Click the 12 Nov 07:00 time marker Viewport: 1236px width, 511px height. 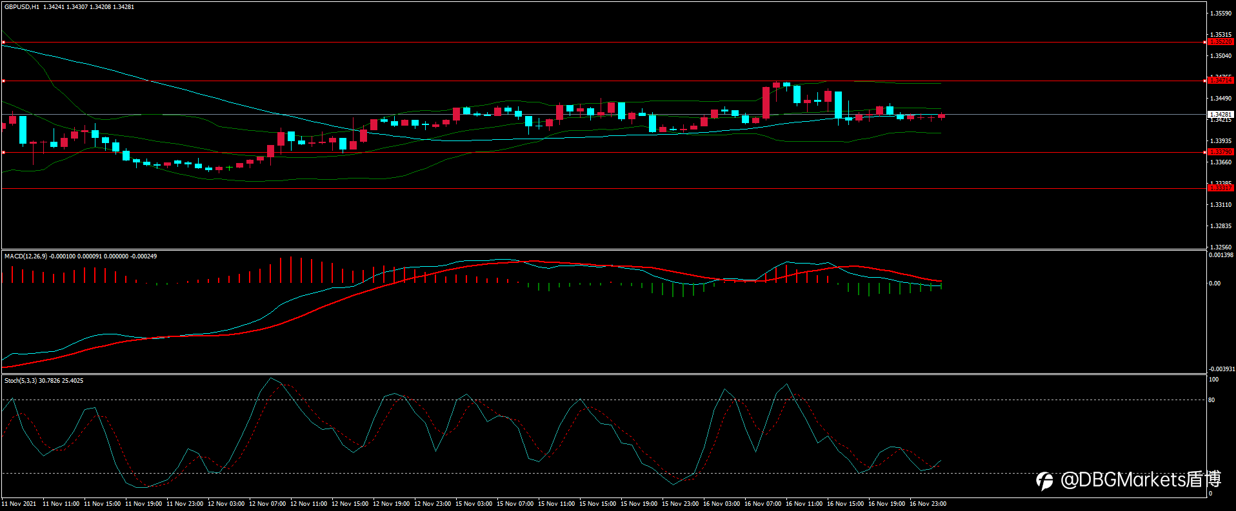point(267,504)
